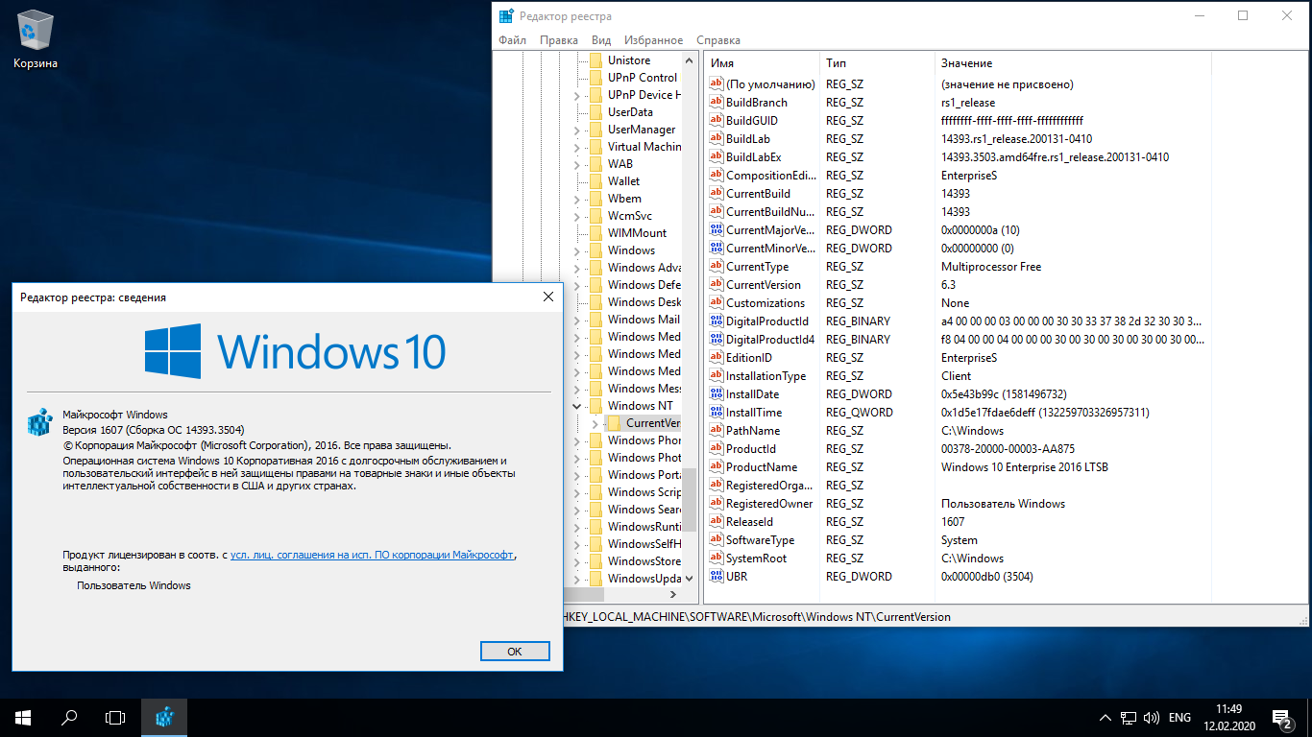The width and height of the screenshot is (1312, 737).
Task: Sort by the Имя column header
Action: (761, 63)
